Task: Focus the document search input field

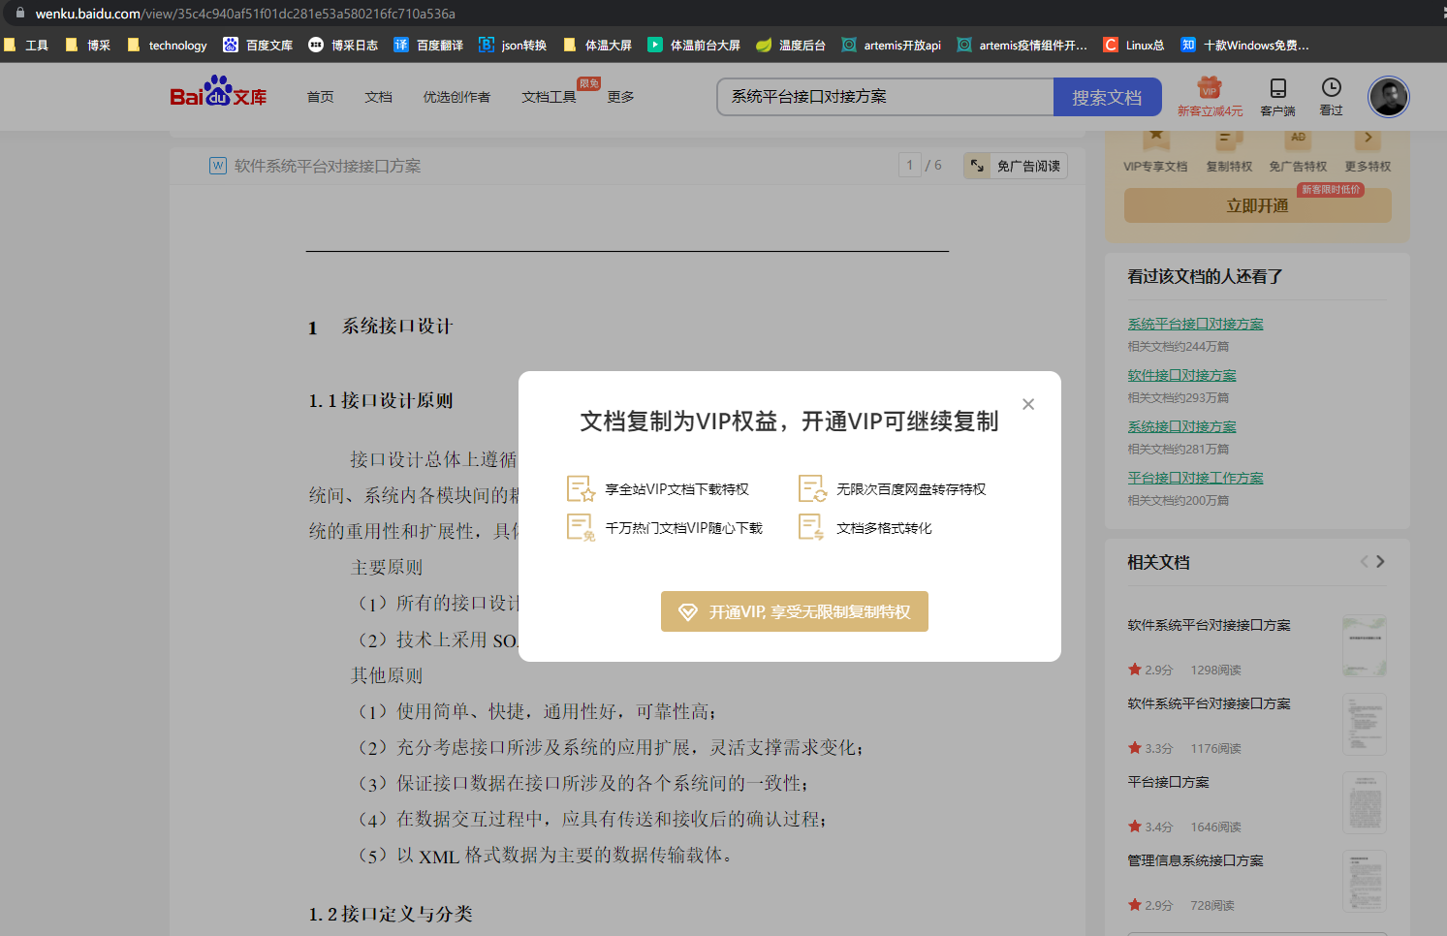Action: point(885,97)
